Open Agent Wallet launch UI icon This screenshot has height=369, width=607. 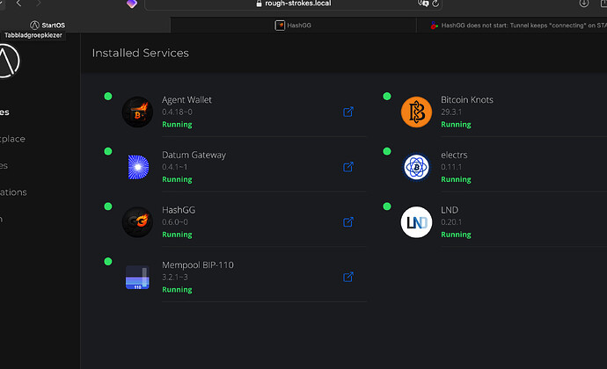[x=348, y=112]
